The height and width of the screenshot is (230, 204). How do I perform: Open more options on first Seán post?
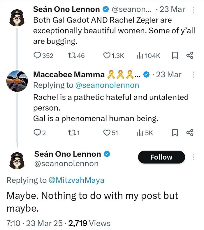[x=193, y=10]
